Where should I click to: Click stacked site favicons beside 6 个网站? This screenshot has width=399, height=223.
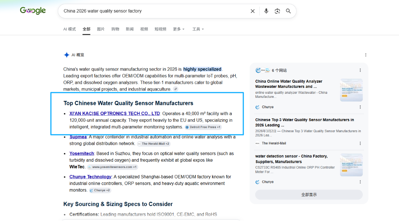pos(262,70)
